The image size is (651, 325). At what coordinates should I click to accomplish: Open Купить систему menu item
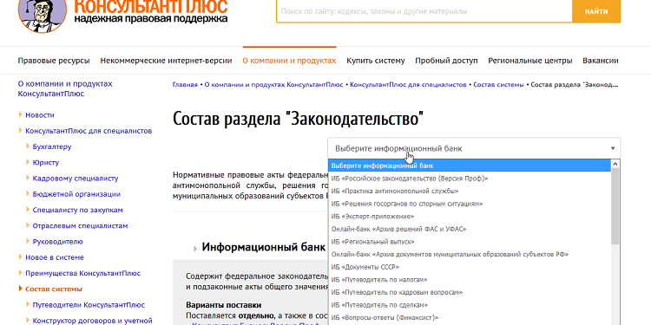tap(376, 61)
